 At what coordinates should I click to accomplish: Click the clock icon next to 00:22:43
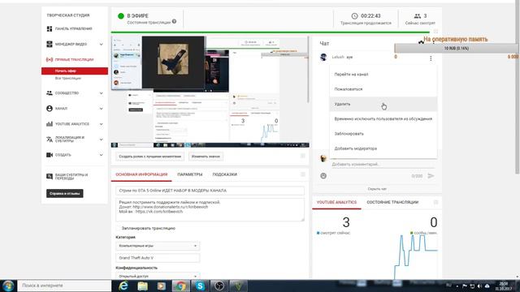354,16
